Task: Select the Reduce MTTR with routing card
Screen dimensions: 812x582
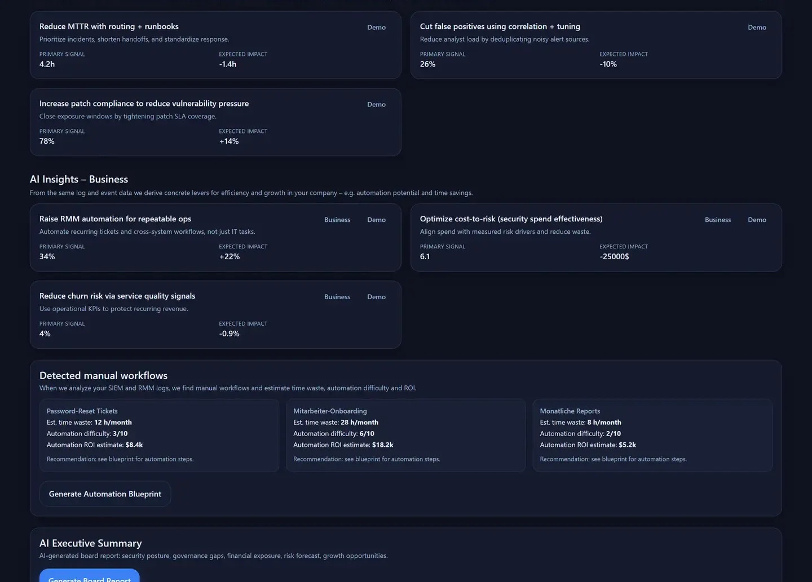Action: point(215,45)
